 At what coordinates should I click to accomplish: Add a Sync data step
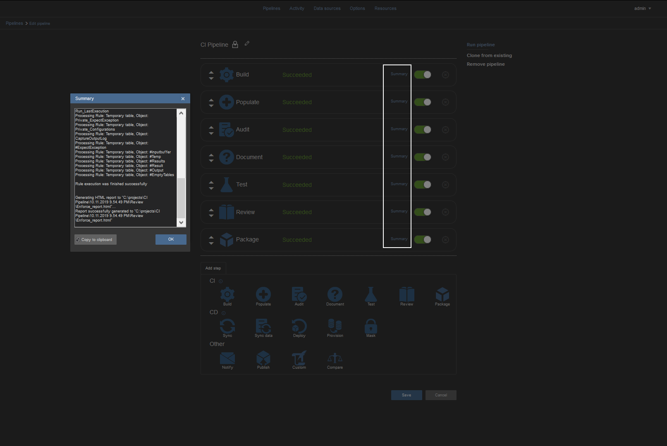pos(263,326)
